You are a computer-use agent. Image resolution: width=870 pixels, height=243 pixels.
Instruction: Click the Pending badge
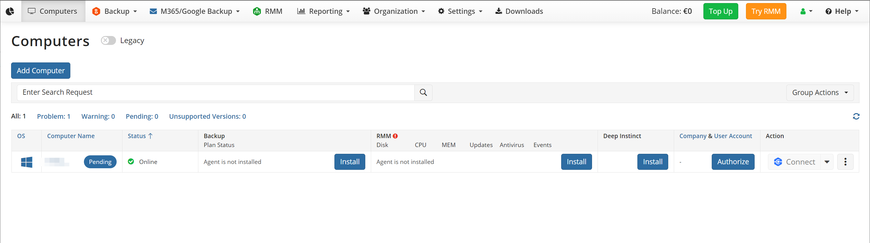coord(100,162)
